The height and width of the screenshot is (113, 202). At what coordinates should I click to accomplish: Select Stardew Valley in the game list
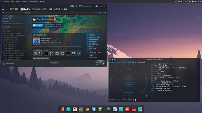[16, 18]
